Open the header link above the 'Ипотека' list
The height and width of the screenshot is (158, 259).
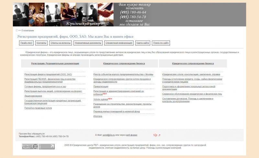tap(124, 64)
